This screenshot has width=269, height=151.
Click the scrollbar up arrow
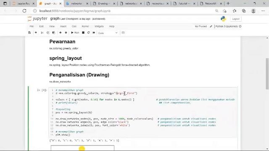point(267,38)
